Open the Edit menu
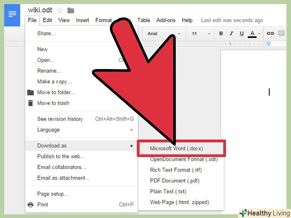Image resolution: width=291 pixels, height=218 pixels. [47, 20]
